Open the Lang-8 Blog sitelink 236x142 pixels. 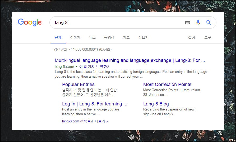[x=156, y=104]
